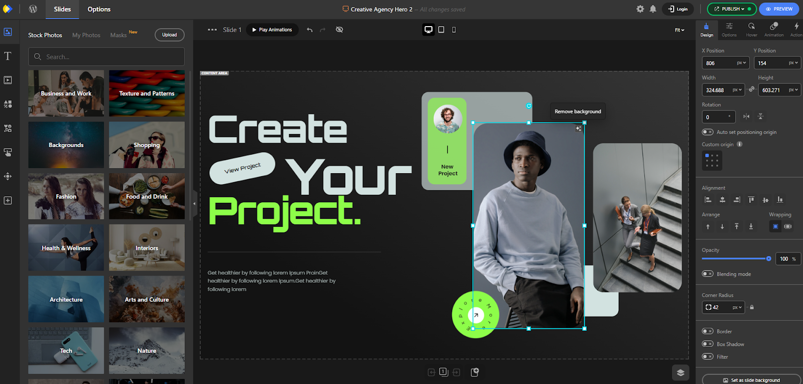
Task: Click the Preview button
Action: point(779,9)
